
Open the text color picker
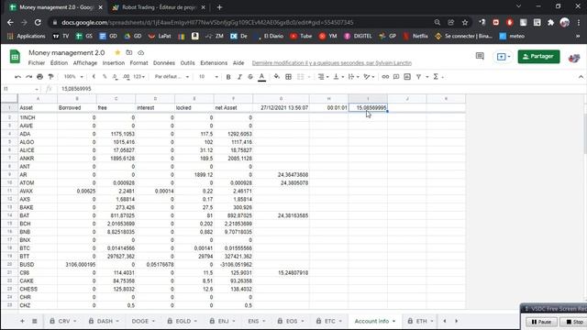click(262, 77)
